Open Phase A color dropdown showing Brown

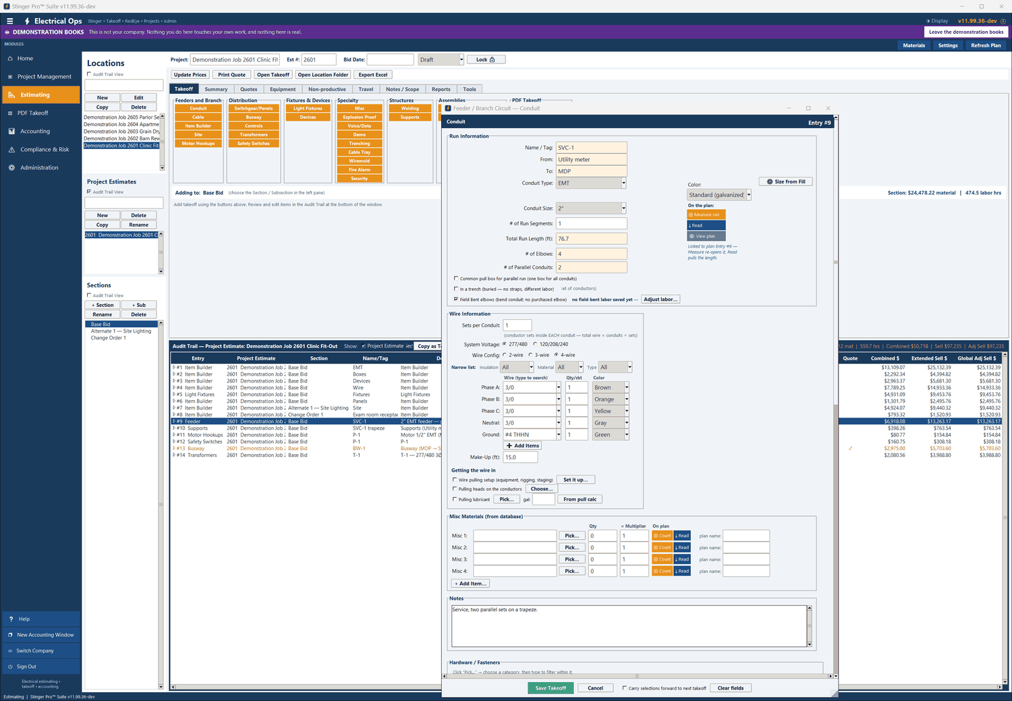pos(627,387)
